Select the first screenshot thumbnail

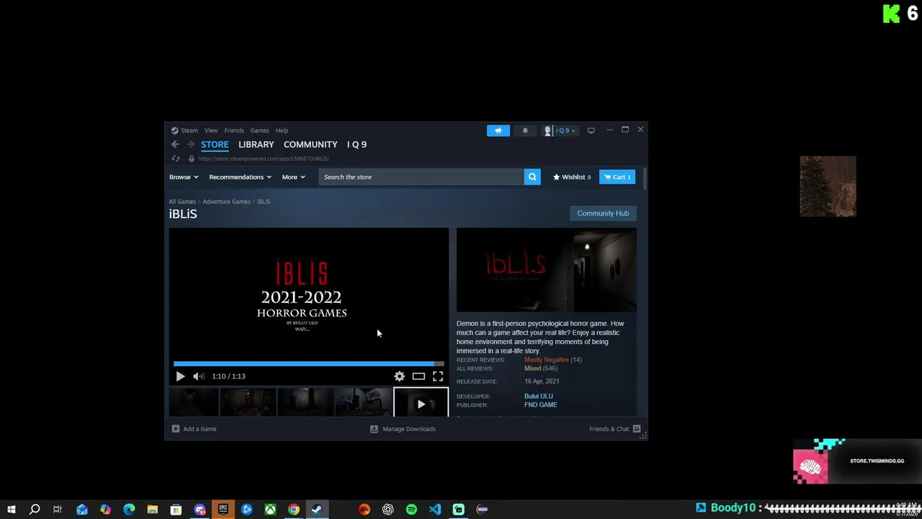tap(194, 402)
